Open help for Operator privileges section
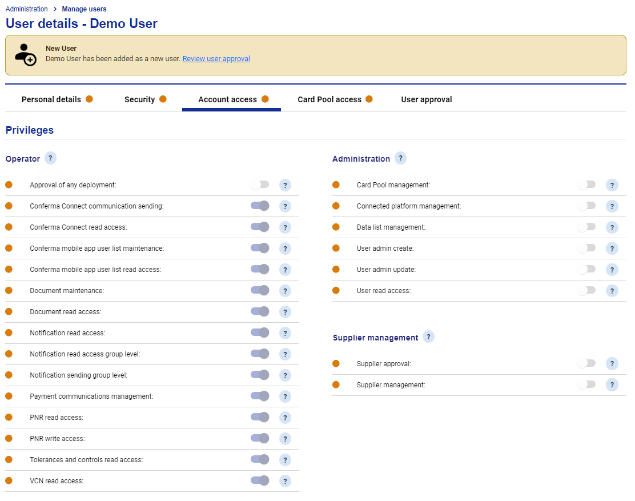Viewport: 635px width, 501px height. [50, 158]
